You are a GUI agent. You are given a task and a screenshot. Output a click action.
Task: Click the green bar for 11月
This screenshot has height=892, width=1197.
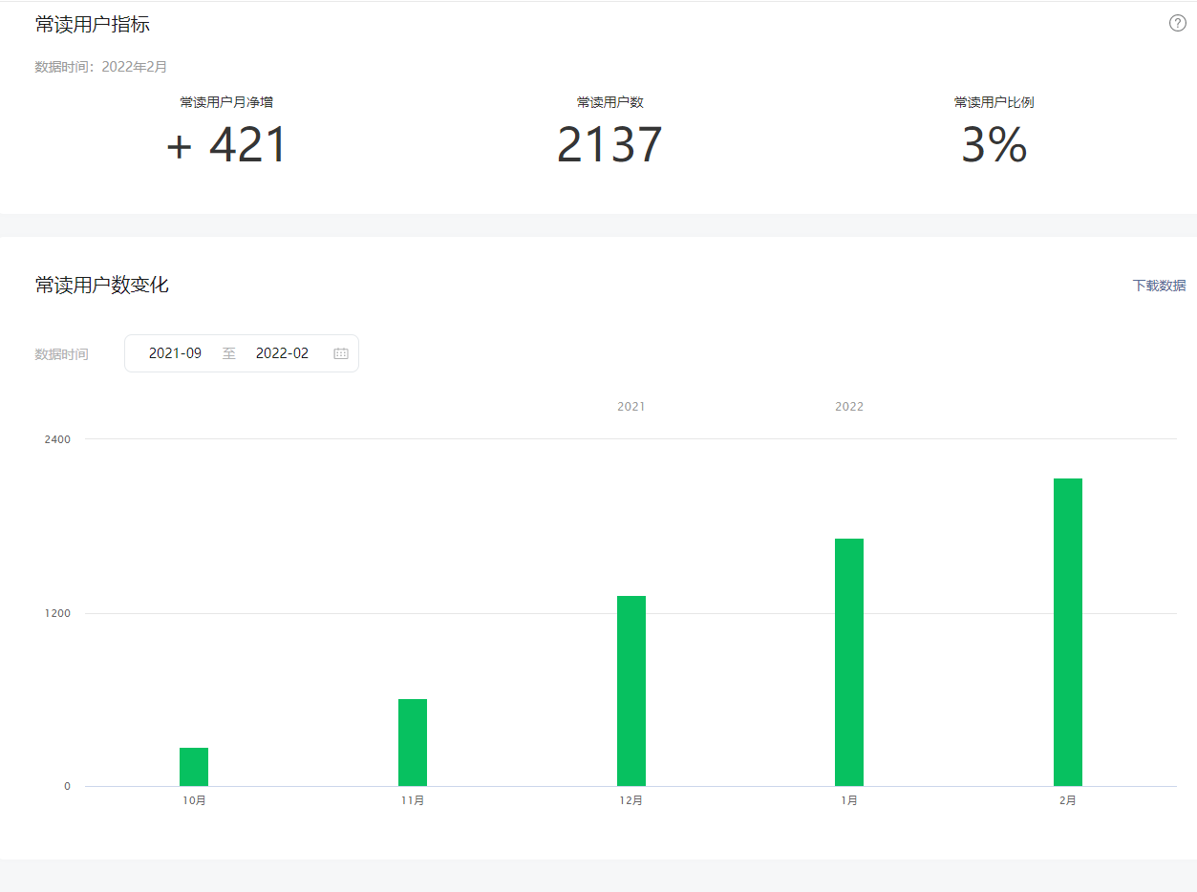(x=413, y=742)
